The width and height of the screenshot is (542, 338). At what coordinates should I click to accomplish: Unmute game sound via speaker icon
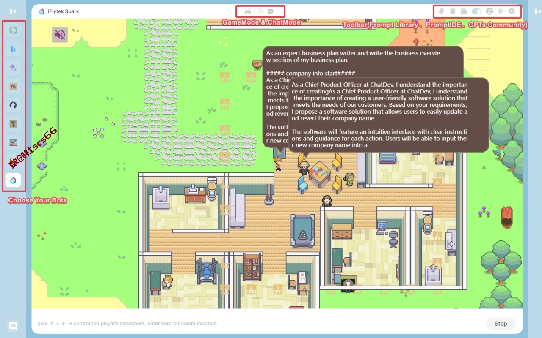click(60, 35)
